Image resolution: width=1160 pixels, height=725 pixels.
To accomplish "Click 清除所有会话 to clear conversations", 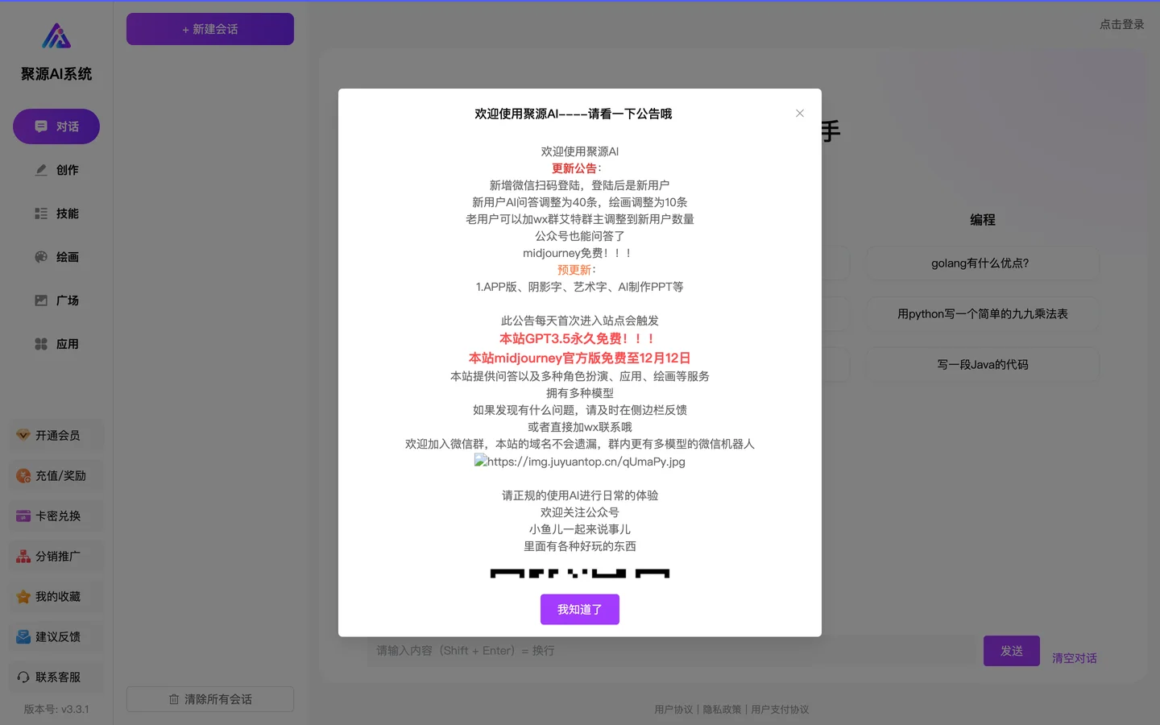I will [x=210, y=699].
